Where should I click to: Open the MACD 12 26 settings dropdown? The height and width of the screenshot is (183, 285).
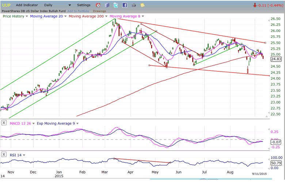pos(31,123)
